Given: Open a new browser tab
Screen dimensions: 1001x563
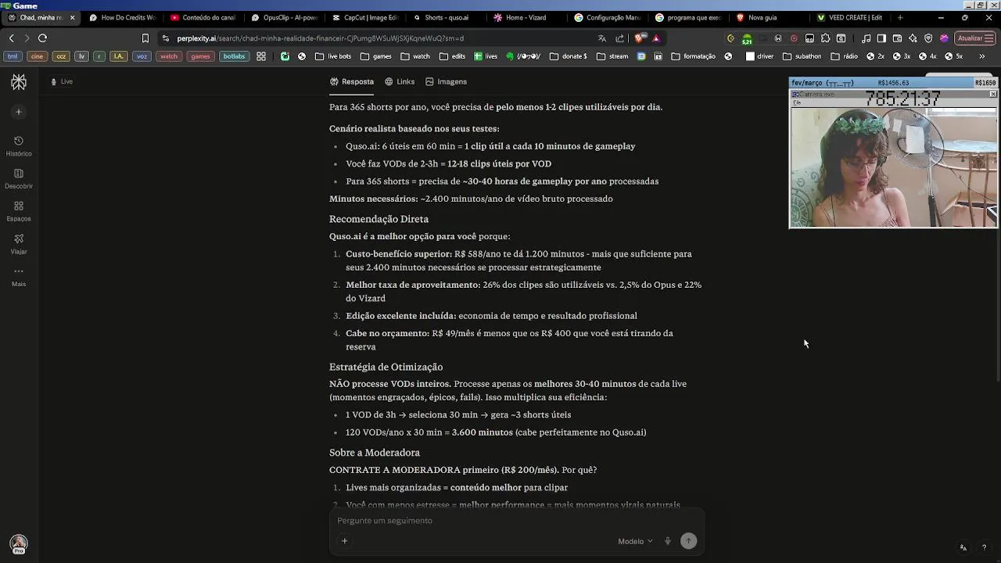Looking at the screenshot, I should click(900, 17).
